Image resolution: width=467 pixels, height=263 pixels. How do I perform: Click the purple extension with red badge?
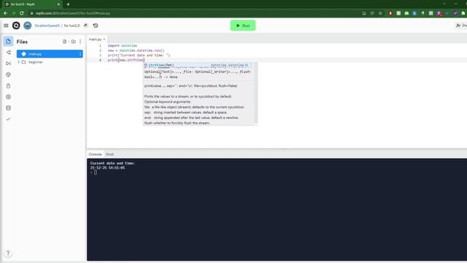439,13
